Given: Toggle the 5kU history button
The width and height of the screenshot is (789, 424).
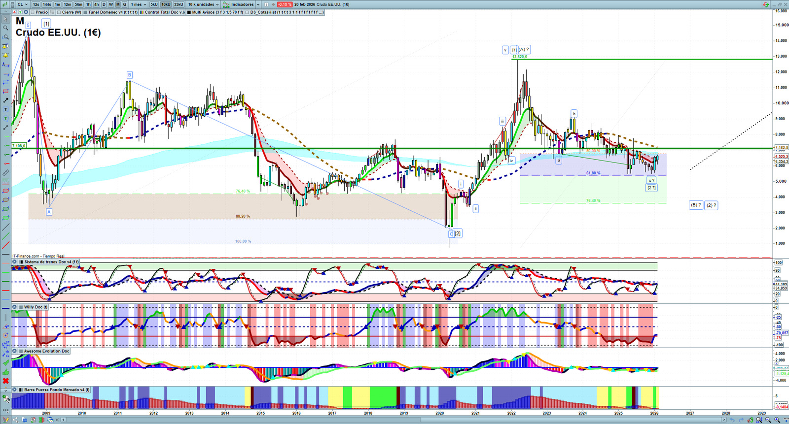Looking at the screenshot, I should coord(154,4).
